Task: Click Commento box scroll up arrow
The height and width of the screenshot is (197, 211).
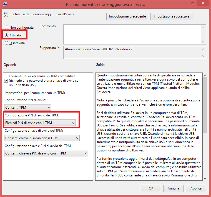Action: tap(203, 28)
